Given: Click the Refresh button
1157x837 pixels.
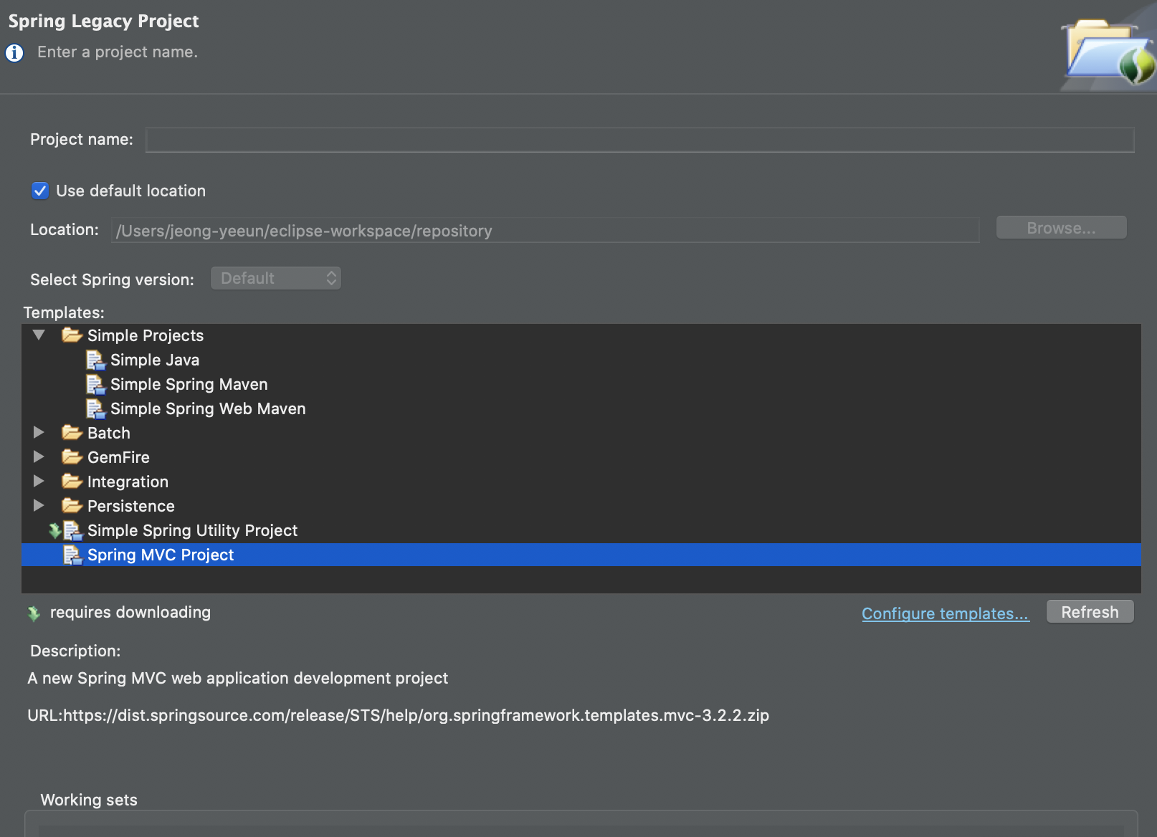Looking at the screenshot, I should (1090, 612).
